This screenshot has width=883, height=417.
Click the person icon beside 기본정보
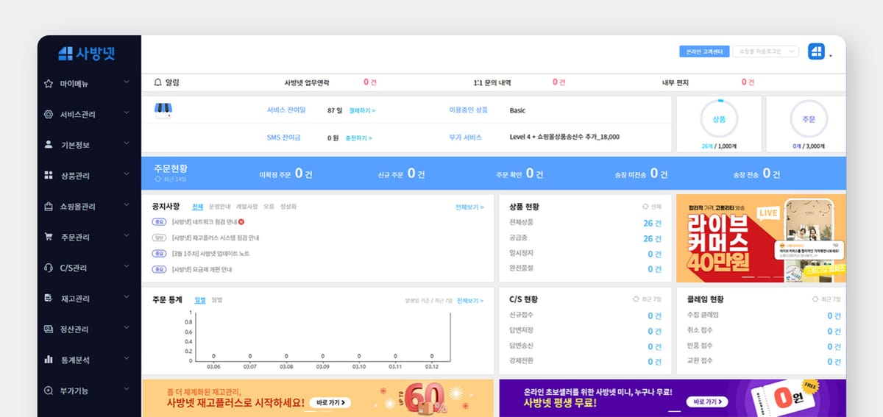(x=49, y=145)
